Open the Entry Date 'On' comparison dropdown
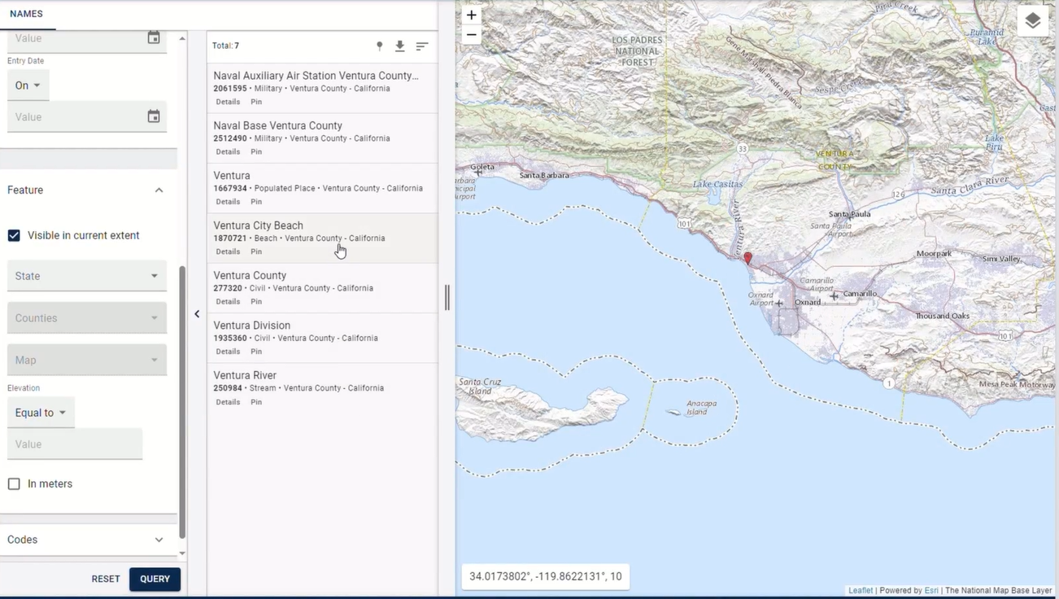This screenshot has width=1059, height=599. (x=28, y=85)
